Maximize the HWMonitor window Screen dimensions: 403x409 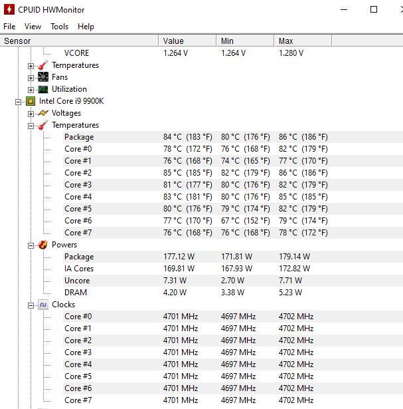point(374,10)
